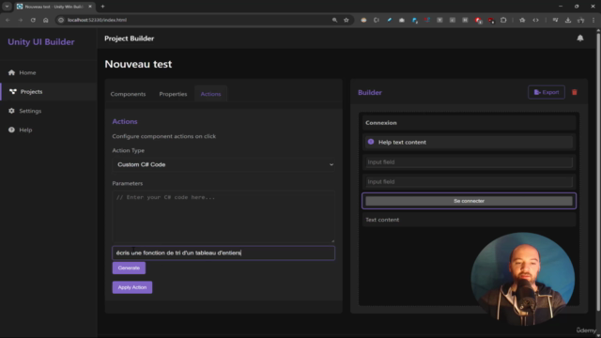Click the favorites star-list toolbar icon
The width and height of the screenshot is (601, 338).
click(522, 20)
